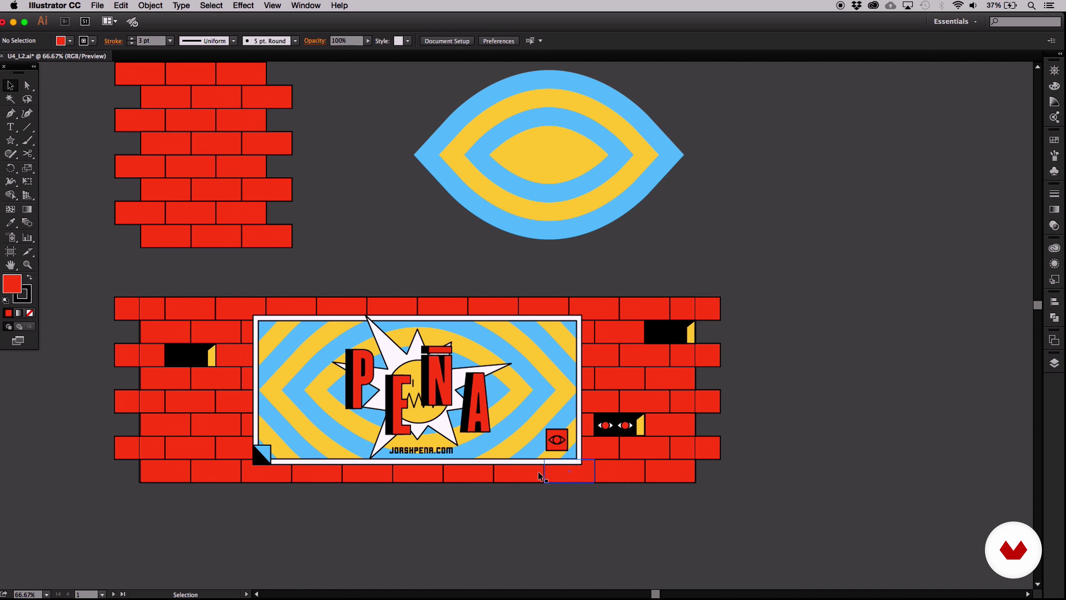
Task: Select the Scissors tool
Action: [x=27, y=154]
